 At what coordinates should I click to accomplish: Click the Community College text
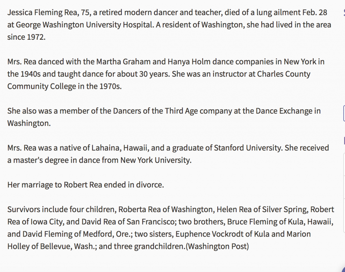point(41,87)
